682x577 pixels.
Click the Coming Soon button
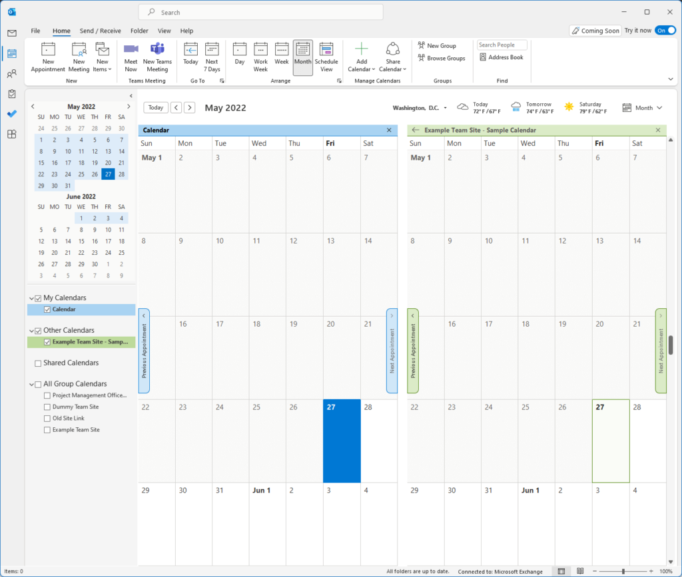pyautogui.click(x=595, y=31)
